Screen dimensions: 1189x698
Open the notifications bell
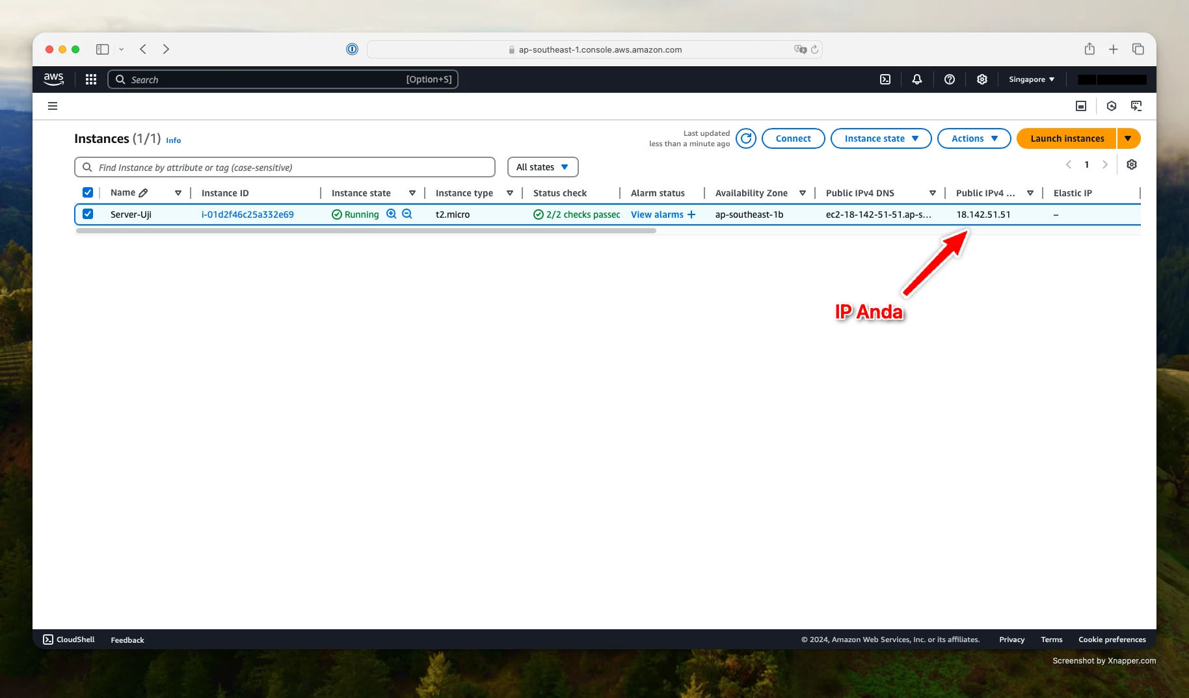pos(917,79)
